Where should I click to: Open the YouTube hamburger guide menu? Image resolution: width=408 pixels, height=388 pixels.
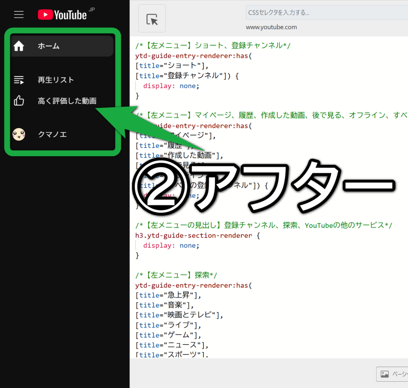19,15
